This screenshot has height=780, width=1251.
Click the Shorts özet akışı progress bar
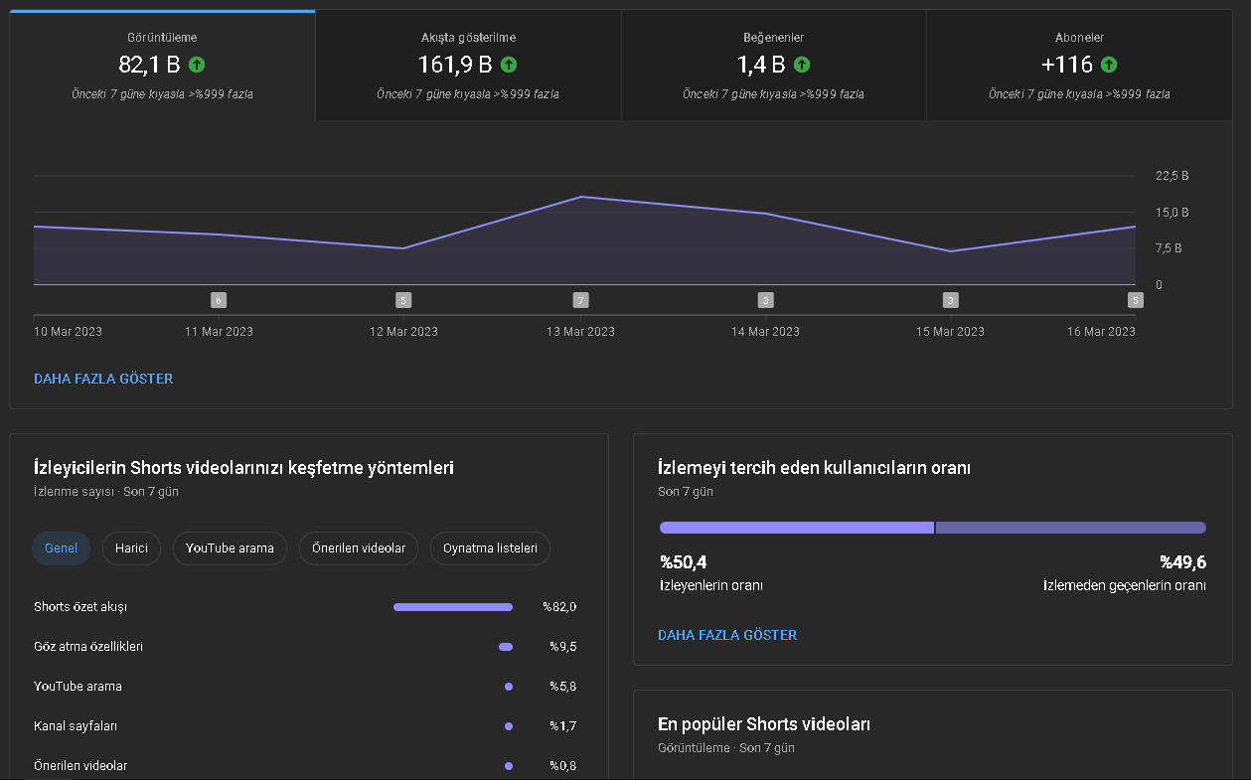453,607
